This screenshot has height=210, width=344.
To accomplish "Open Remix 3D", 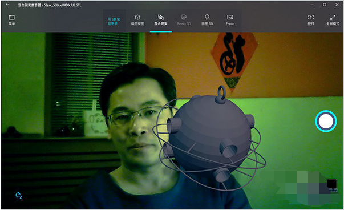I will (184, 20).
